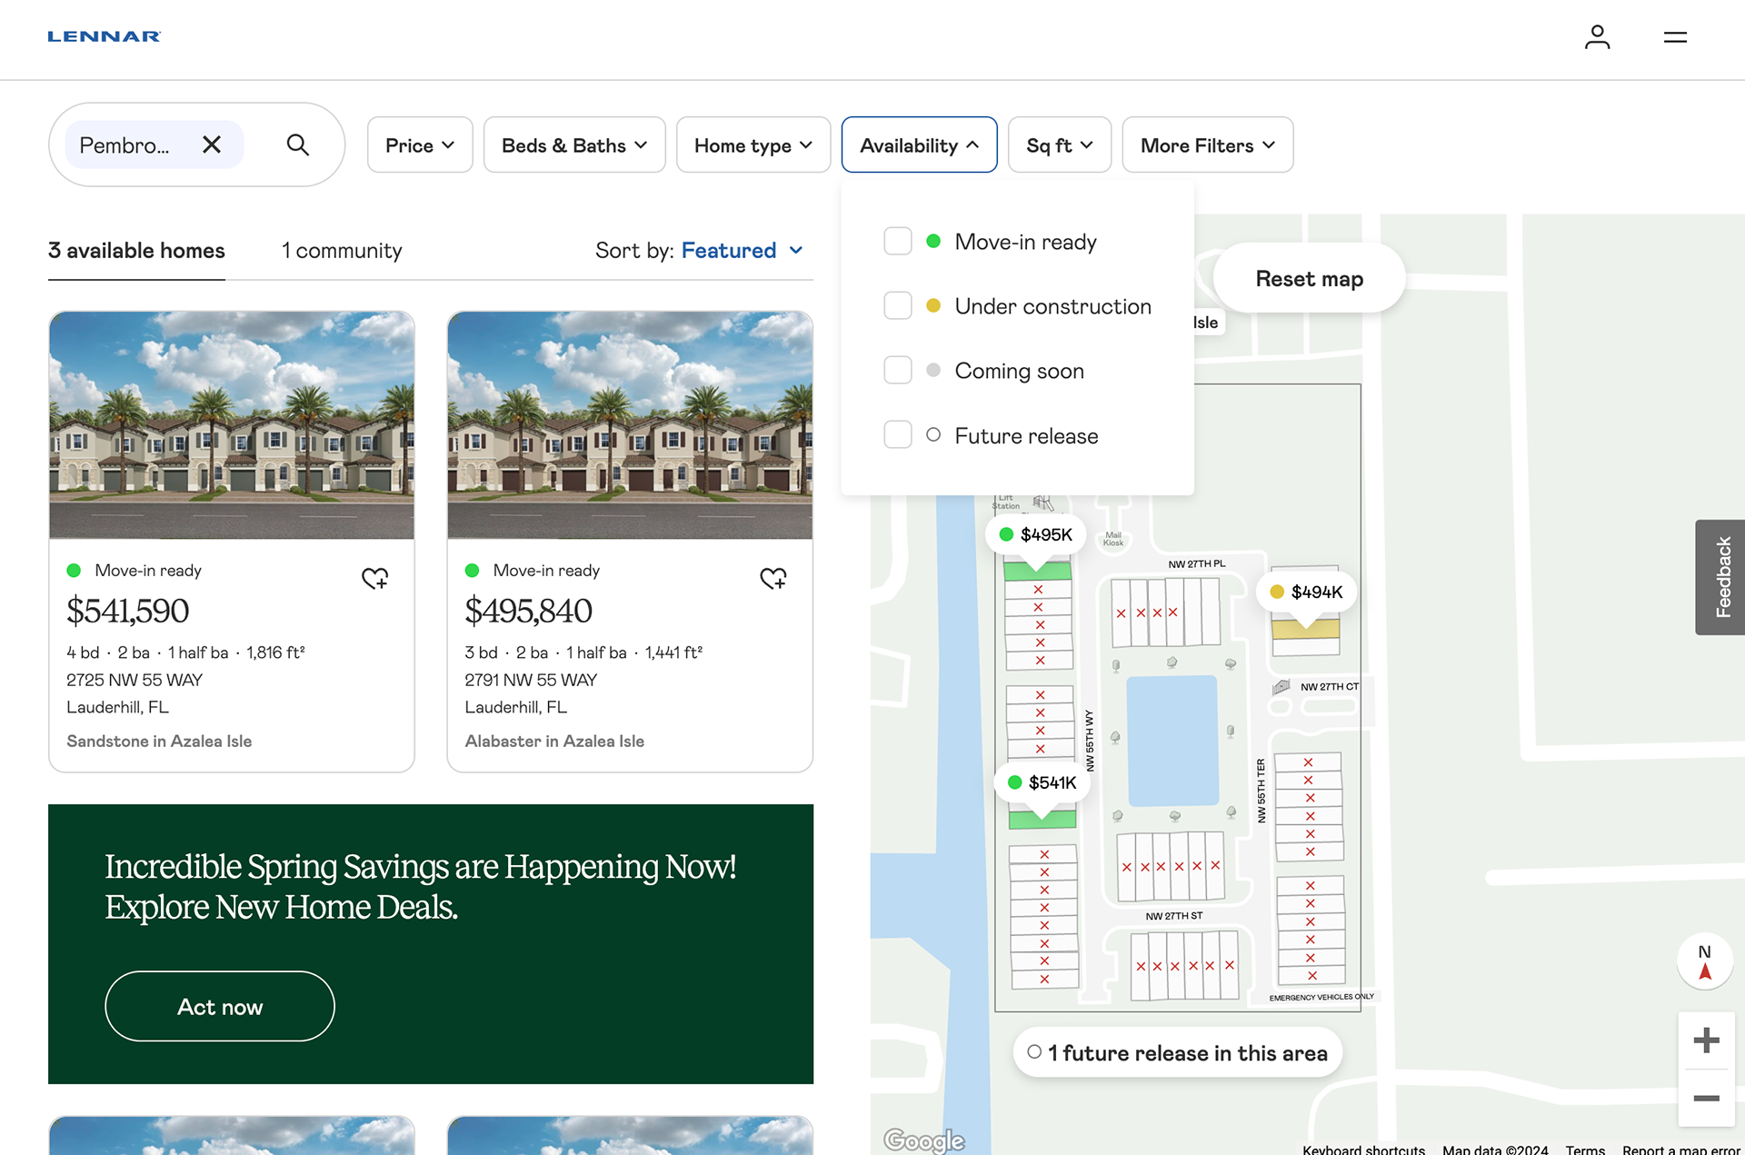Open the Sq ft filter dropdown
Viewport: 1745px width, 1155px height.
tap(1060, 145)
